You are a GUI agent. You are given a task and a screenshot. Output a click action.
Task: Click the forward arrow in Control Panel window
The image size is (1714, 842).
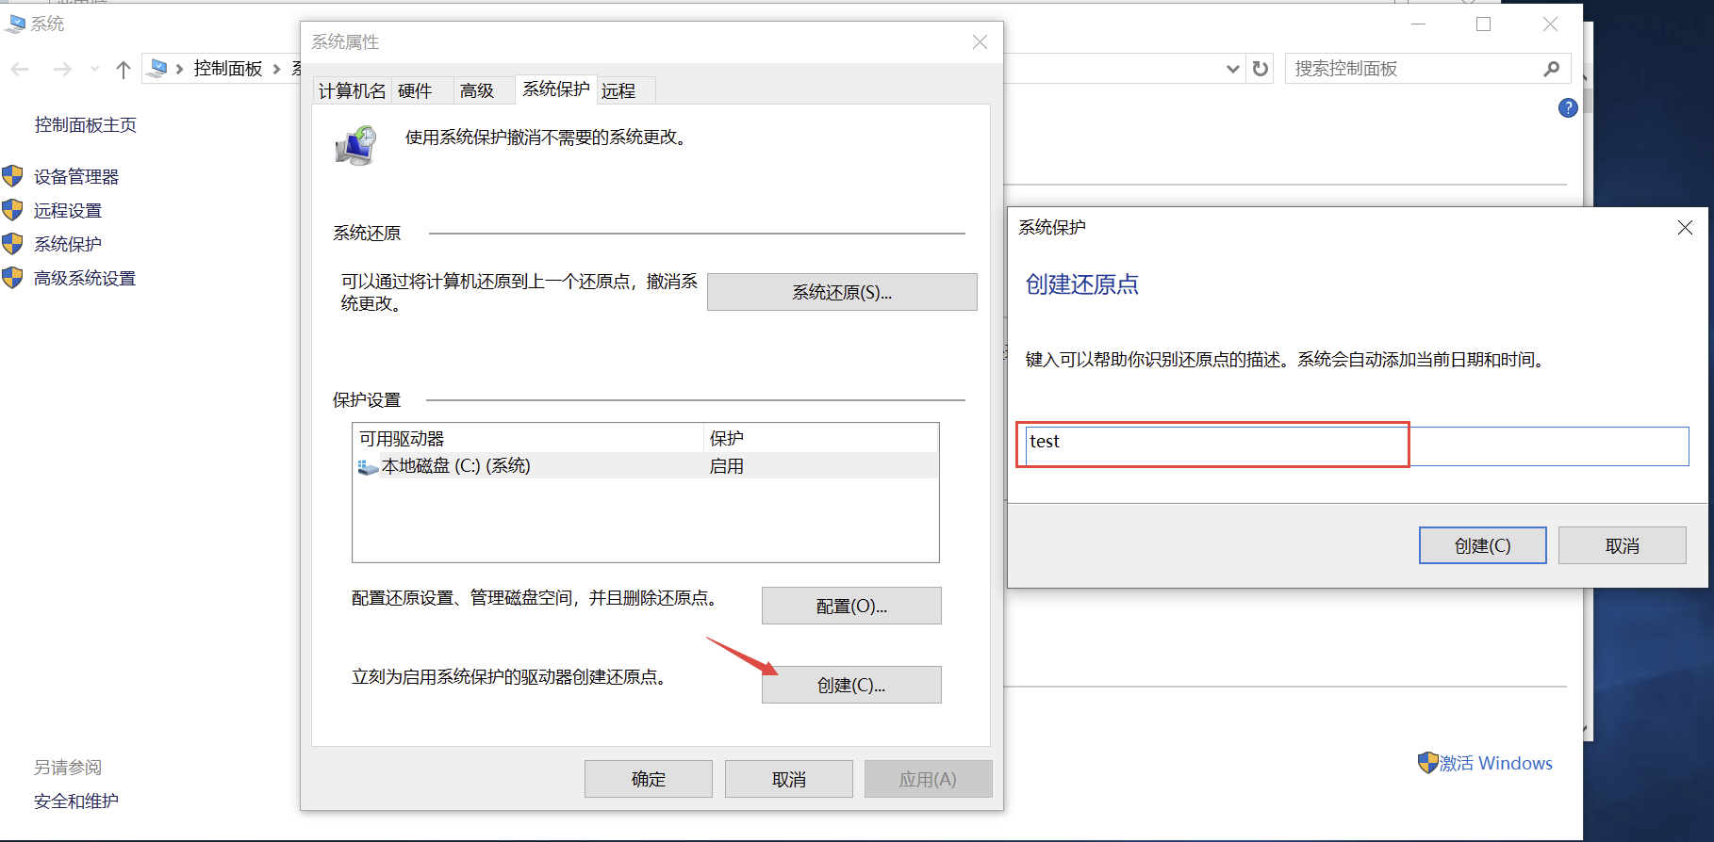62,69
